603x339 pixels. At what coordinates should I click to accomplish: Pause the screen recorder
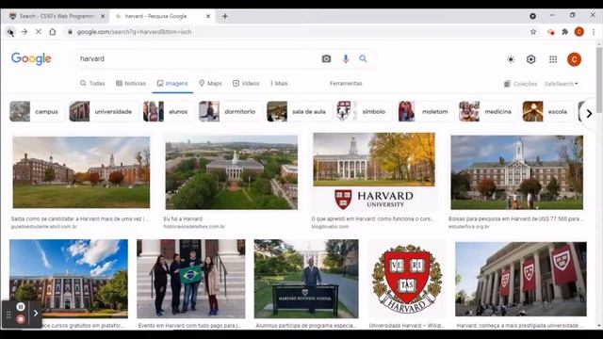click(x=21, y=307)
